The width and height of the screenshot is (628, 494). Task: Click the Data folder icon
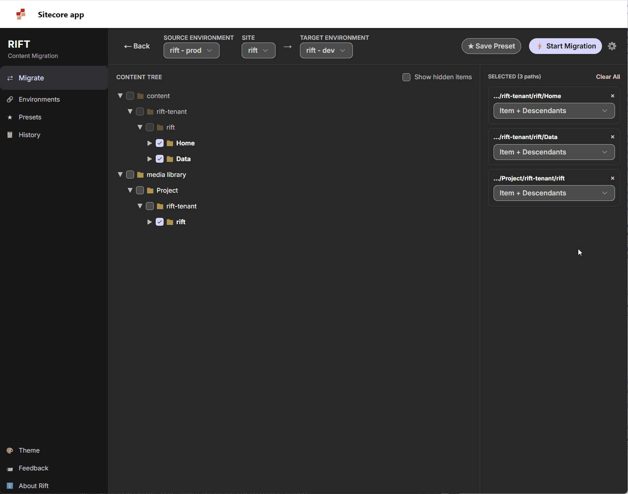click(170, 159)
